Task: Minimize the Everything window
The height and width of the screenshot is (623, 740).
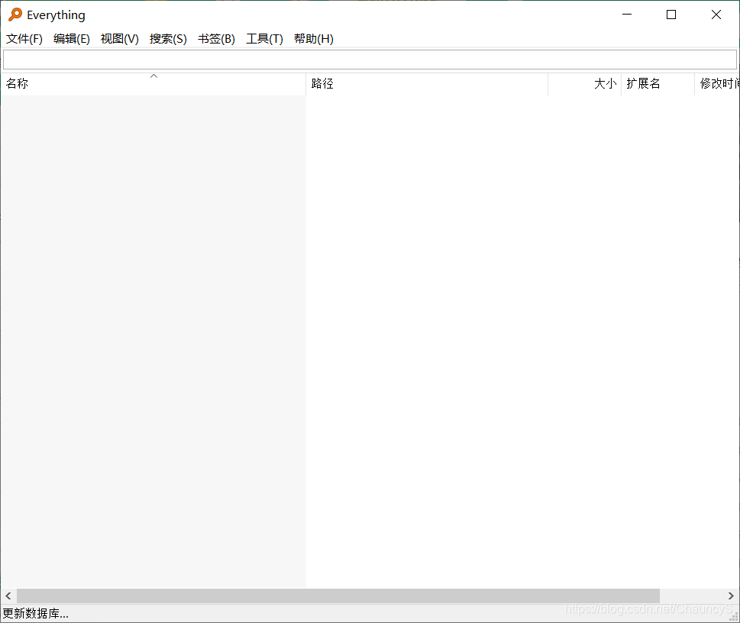Action: 627,15
